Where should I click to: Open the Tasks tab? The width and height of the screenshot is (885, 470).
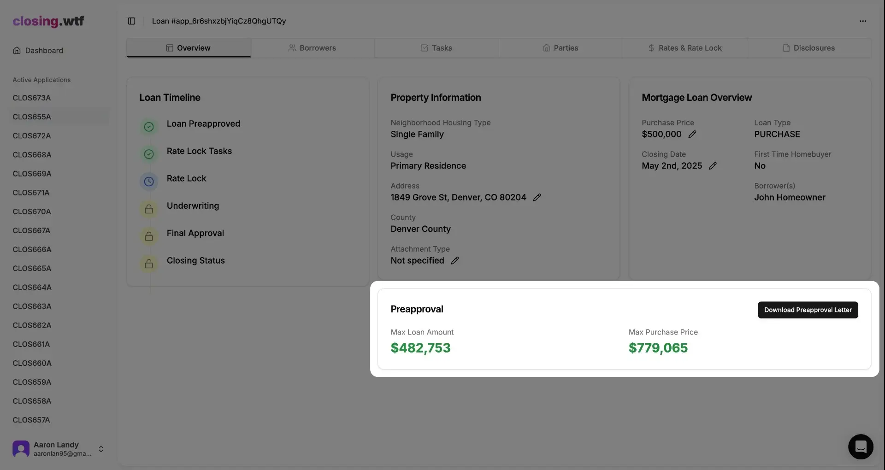point(436,47)
